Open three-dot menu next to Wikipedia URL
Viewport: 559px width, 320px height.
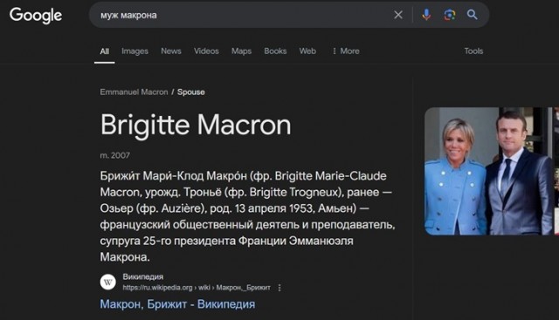pyautogui.click(x=279, y=288)
